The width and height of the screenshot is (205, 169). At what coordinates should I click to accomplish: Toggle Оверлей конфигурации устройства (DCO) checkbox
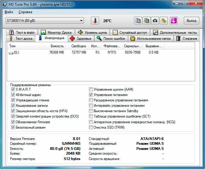(x=13, y=116)
